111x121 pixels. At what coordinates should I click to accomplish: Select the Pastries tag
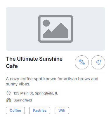pyautogui.click(x=40, y=111)
